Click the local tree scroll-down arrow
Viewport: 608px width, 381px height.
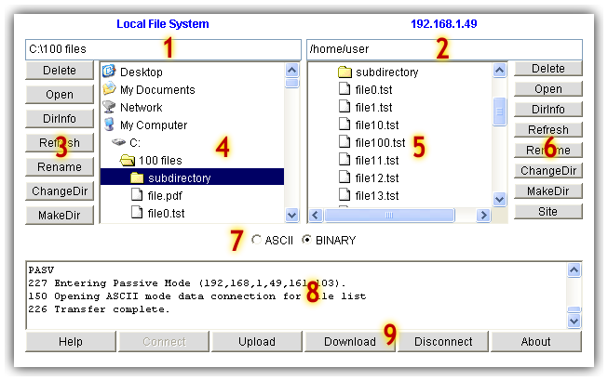point(291,215)
